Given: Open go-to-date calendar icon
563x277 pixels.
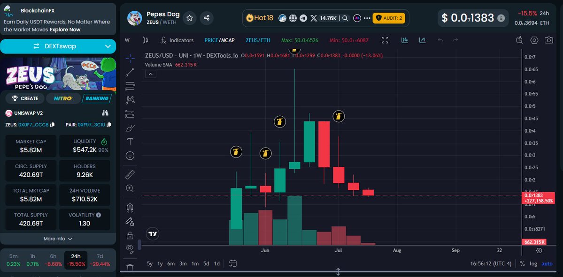Looking at the screenshot, I should (233, 264).
